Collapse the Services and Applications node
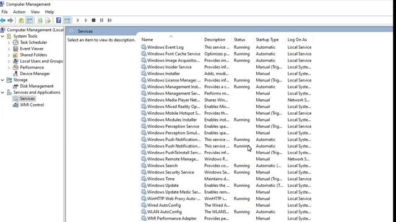 tap(2, 92)
